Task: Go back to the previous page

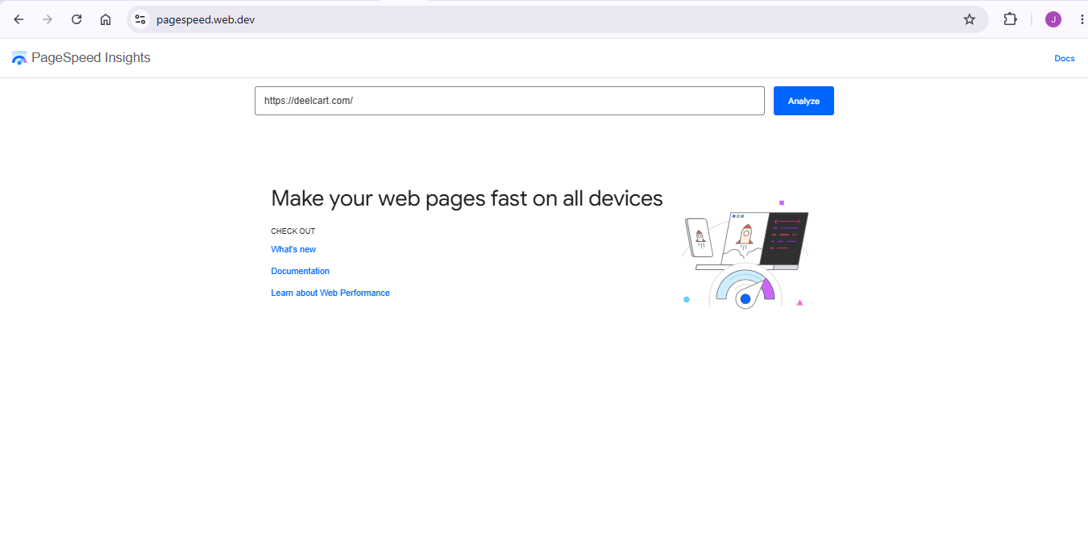Action: click(x=19, y=19)
